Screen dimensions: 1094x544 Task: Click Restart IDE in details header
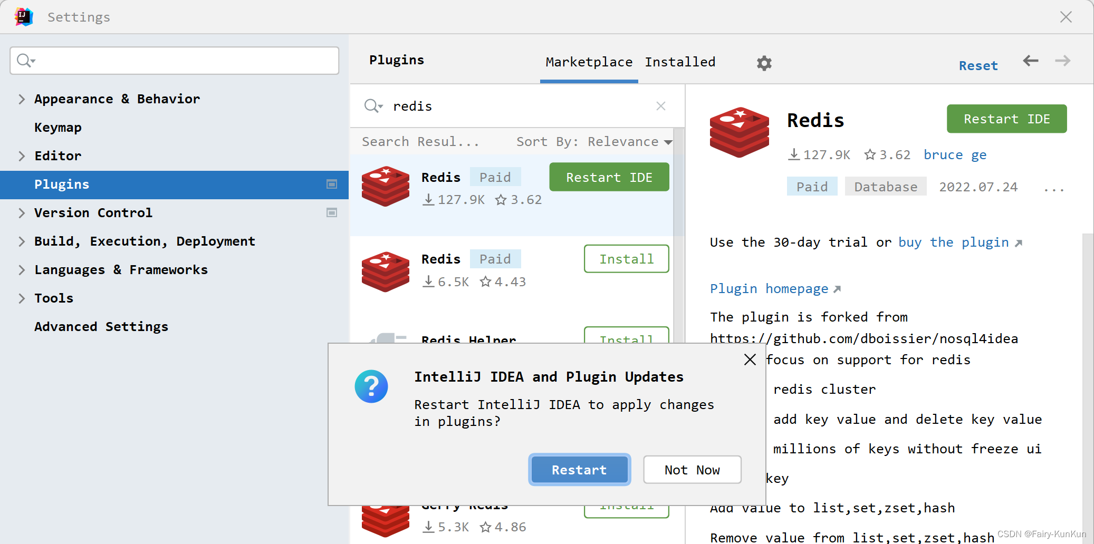1006,119
